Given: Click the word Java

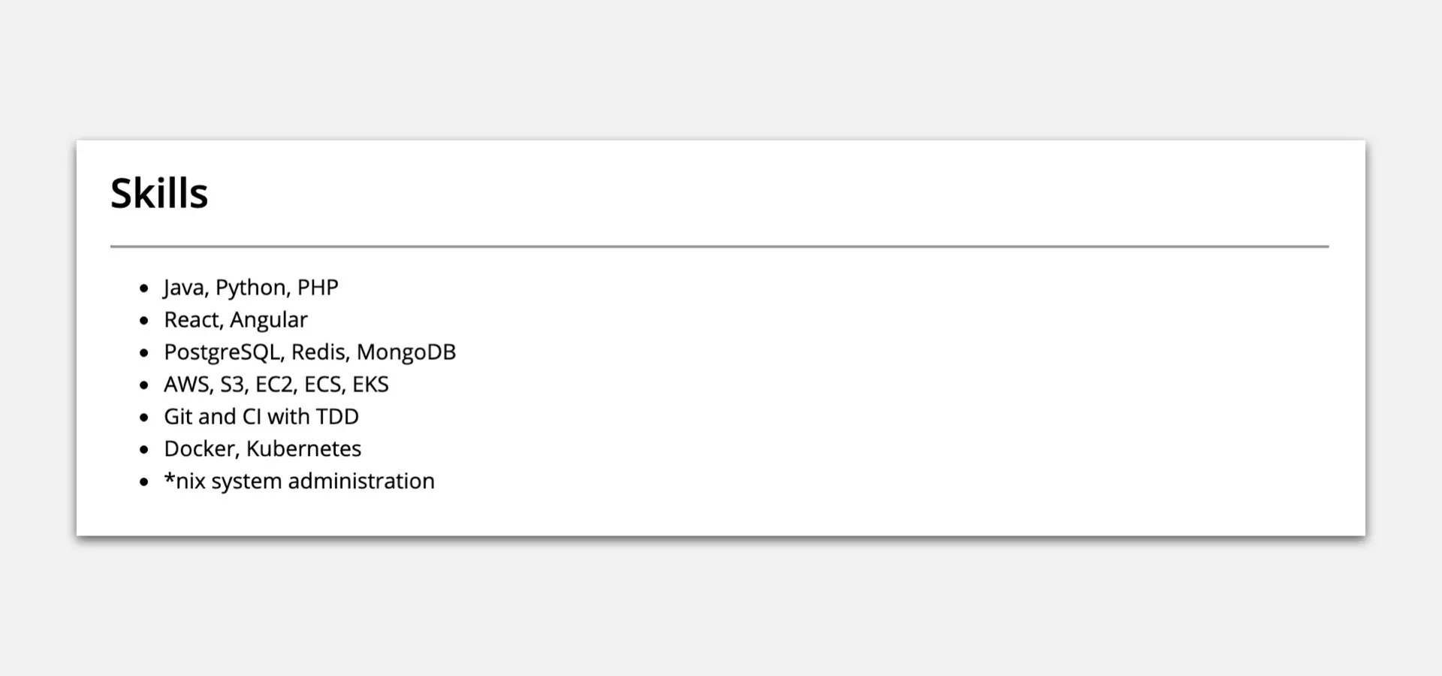Looking at the screenshot, I should (x=184, y=288).
